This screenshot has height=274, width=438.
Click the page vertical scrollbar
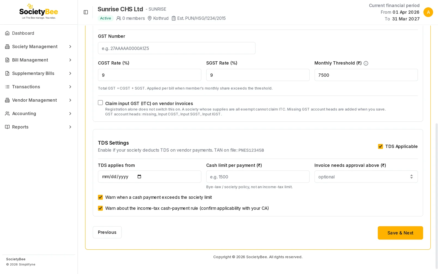click(x=437, y=196)
